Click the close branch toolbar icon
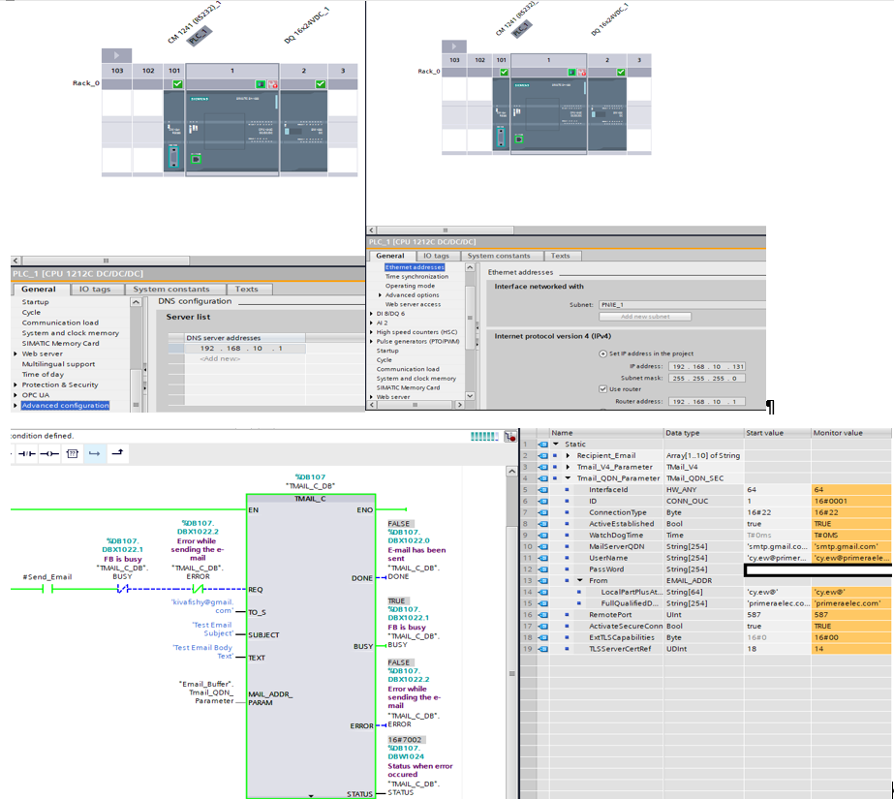The height and width of the screenshot is (799, 894). pos(117,453)
